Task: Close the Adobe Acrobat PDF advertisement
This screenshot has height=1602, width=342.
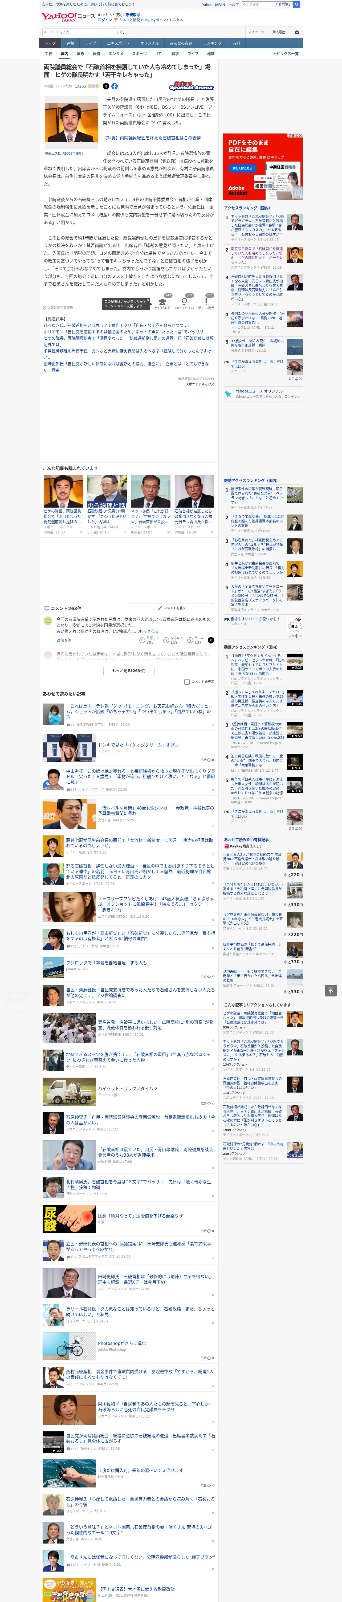Action: (x=300, y=136)
